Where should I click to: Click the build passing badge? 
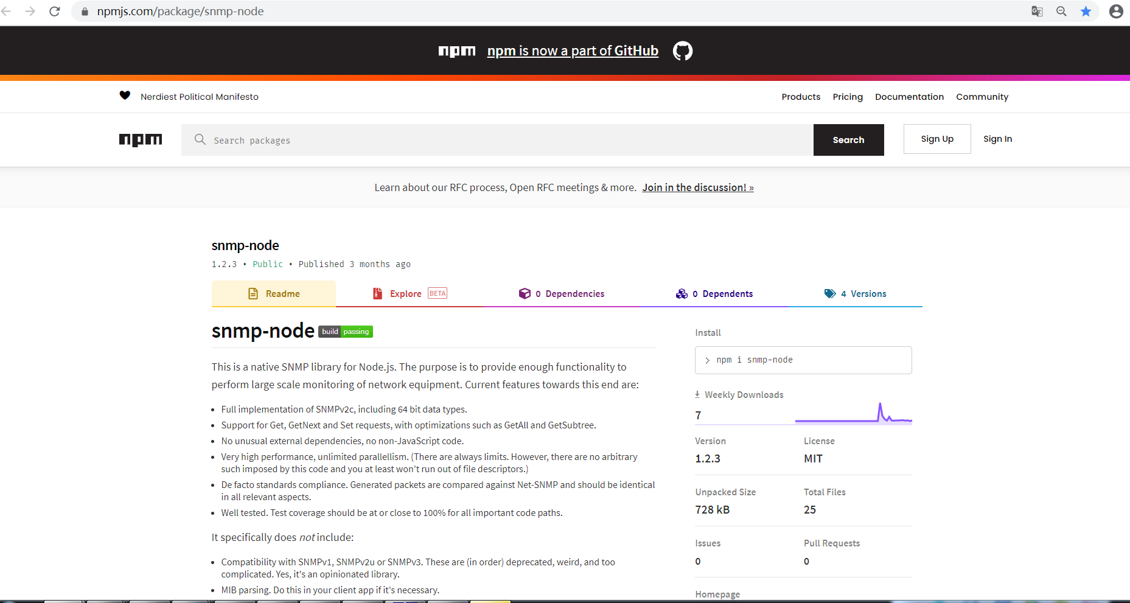click(346, 332)
